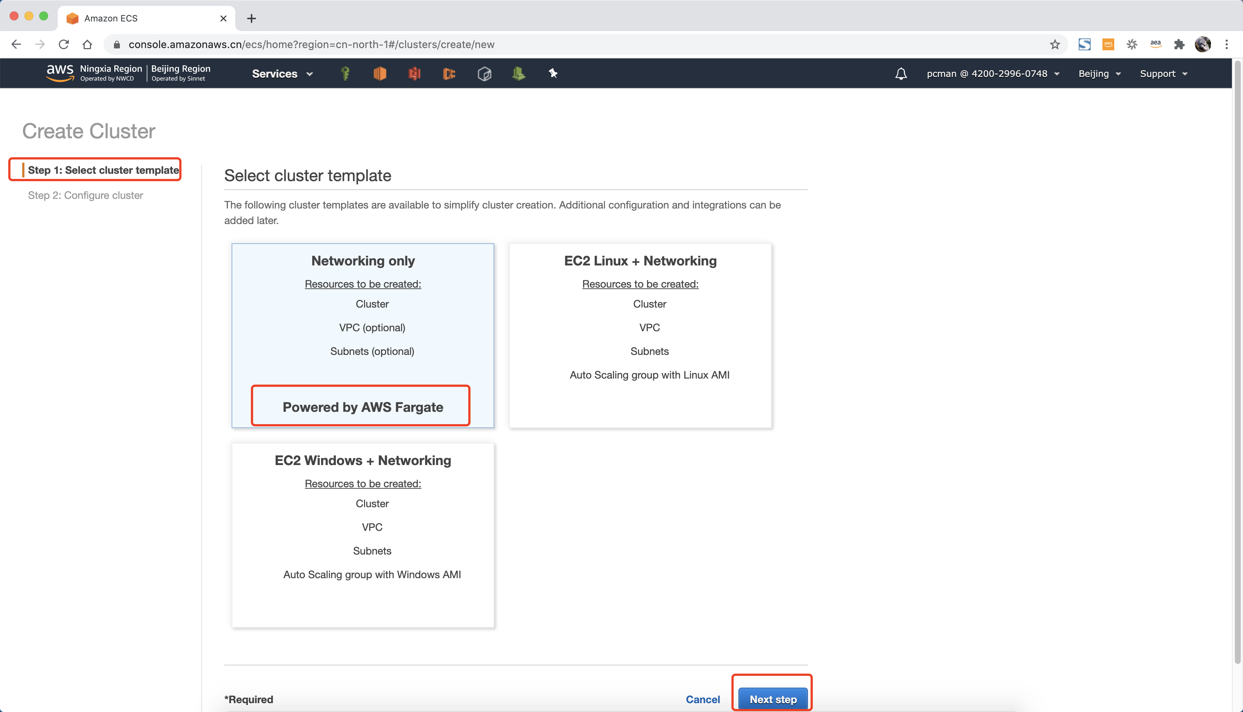
Task: Click the page vertical scrollbar
Action: click(1237, 362)
